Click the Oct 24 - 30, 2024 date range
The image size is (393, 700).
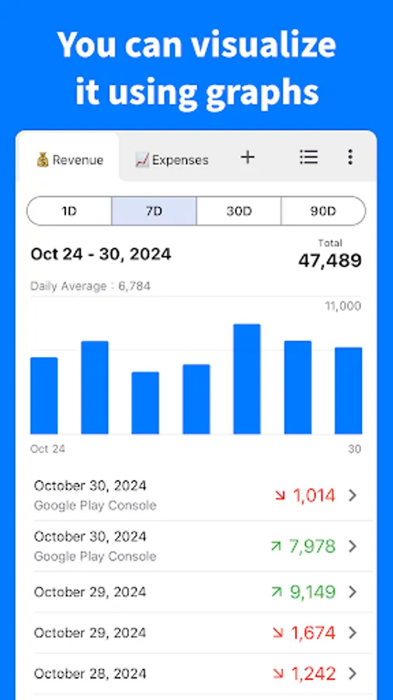tap(101, 254)
